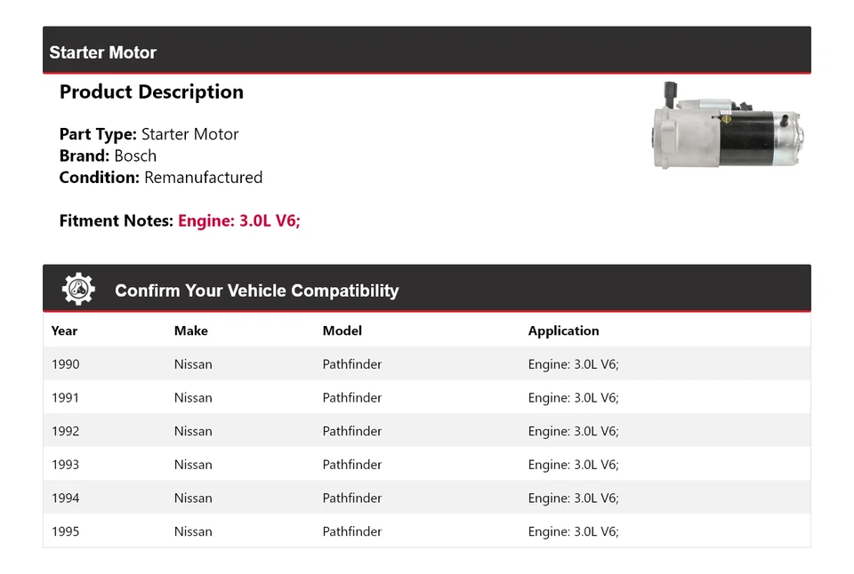This screenshot has width=854, height=574.
Task: Click the Application column header
Action: click(563, 331)
